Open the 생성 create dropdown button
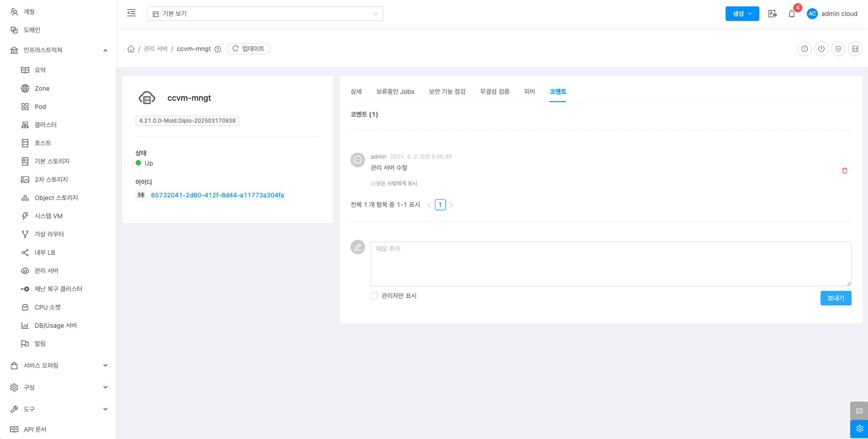The image size is (868, 439). pyautogui.click(x=742, y=14)
